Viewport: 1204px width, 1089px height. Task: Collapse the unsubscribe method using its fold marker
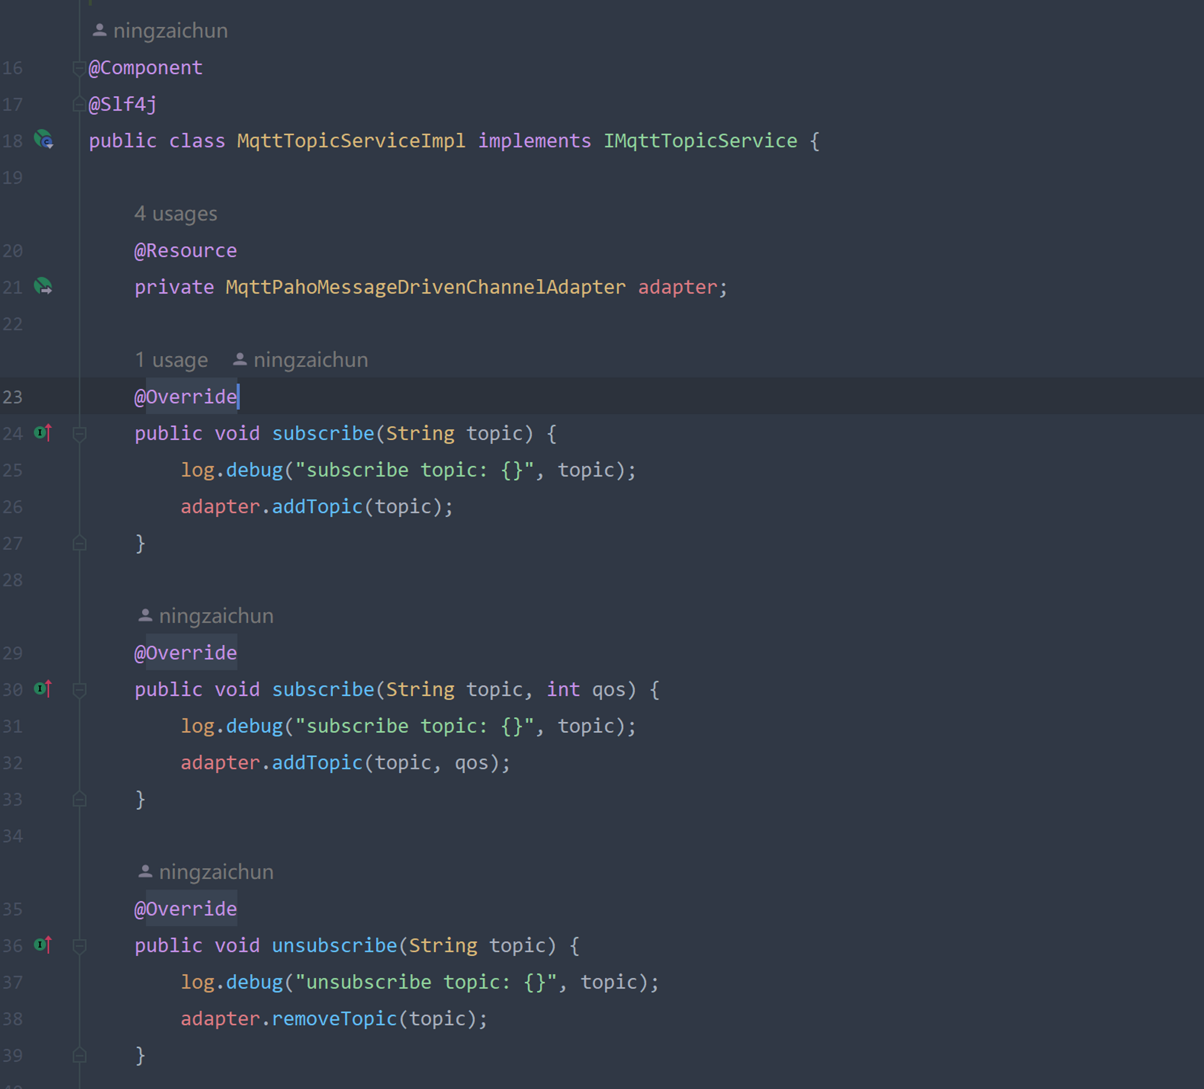point(79,946)
